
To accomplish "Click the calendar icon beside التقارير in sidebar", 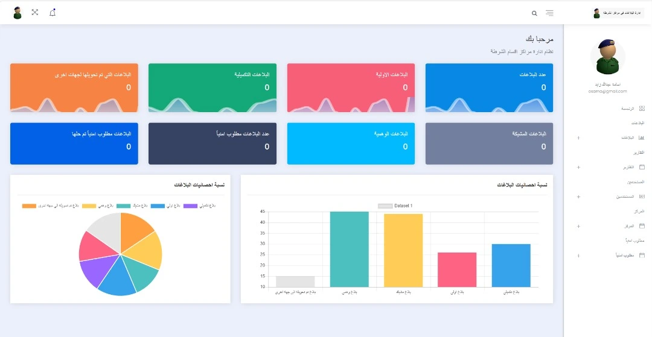I will (642, 167).
